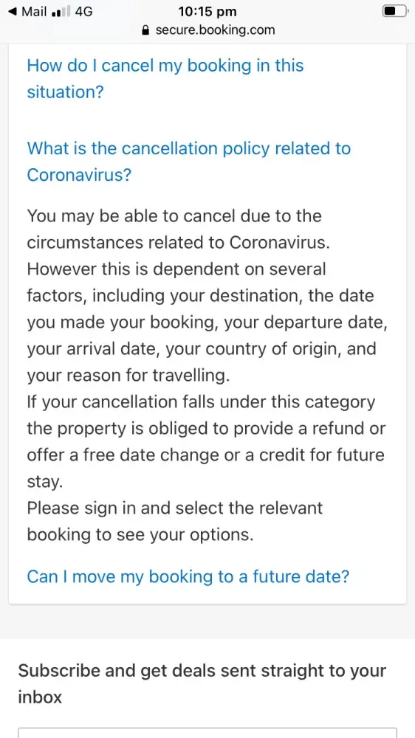Collapse the Coronavirus cancellation policy question
This screenshot has width=415, height=738.
[189, 162]
